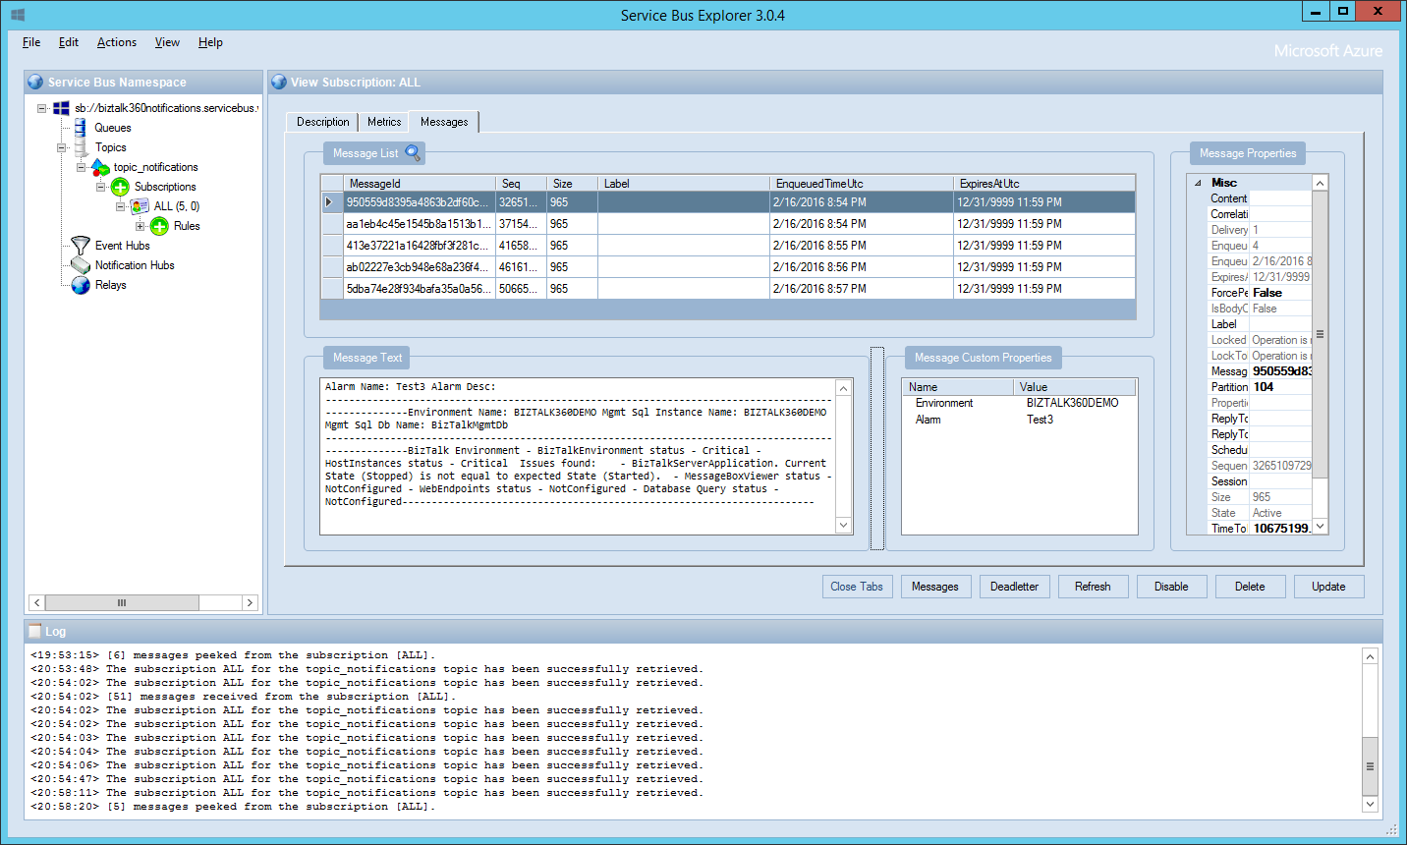This screenshot has height=845, width=1407.
Task: Open the Edit menu
Action: [69, 42]
